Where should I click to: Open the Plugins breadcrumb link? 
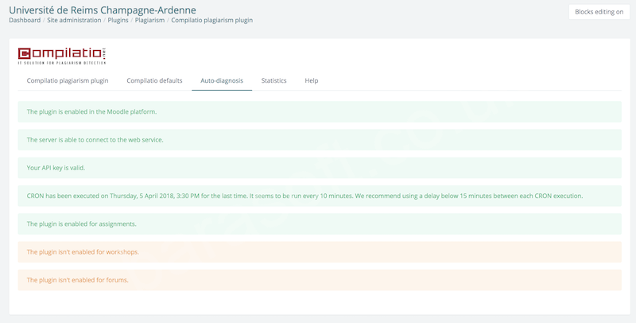coord(118,20)
